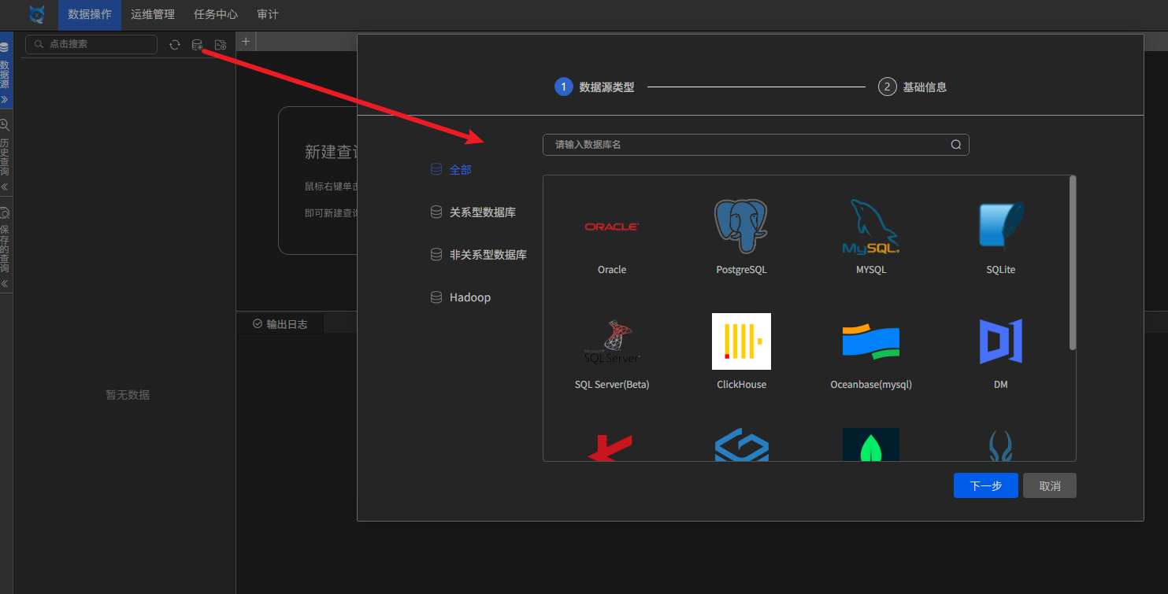Click the new folder group icon
The height and width of the screenshot is (594, 1168).
click(221, 45)
